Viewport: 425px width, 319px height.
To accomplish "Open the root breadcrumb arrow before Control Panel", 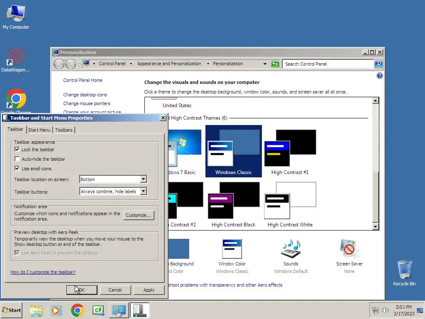I will point(94,64).
